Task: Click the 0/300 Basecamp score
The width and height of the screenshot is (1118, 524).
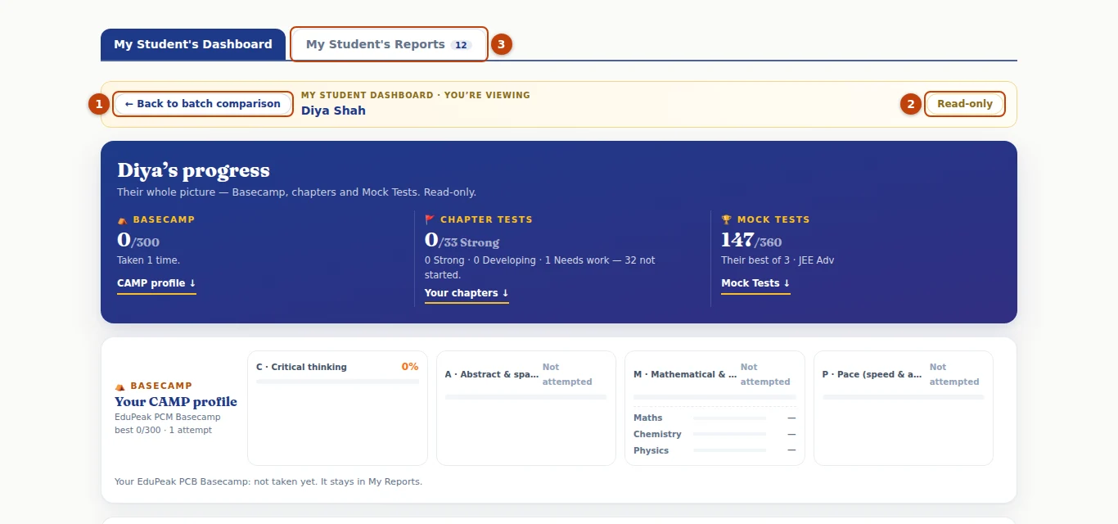Action: [x=138, y=241]
